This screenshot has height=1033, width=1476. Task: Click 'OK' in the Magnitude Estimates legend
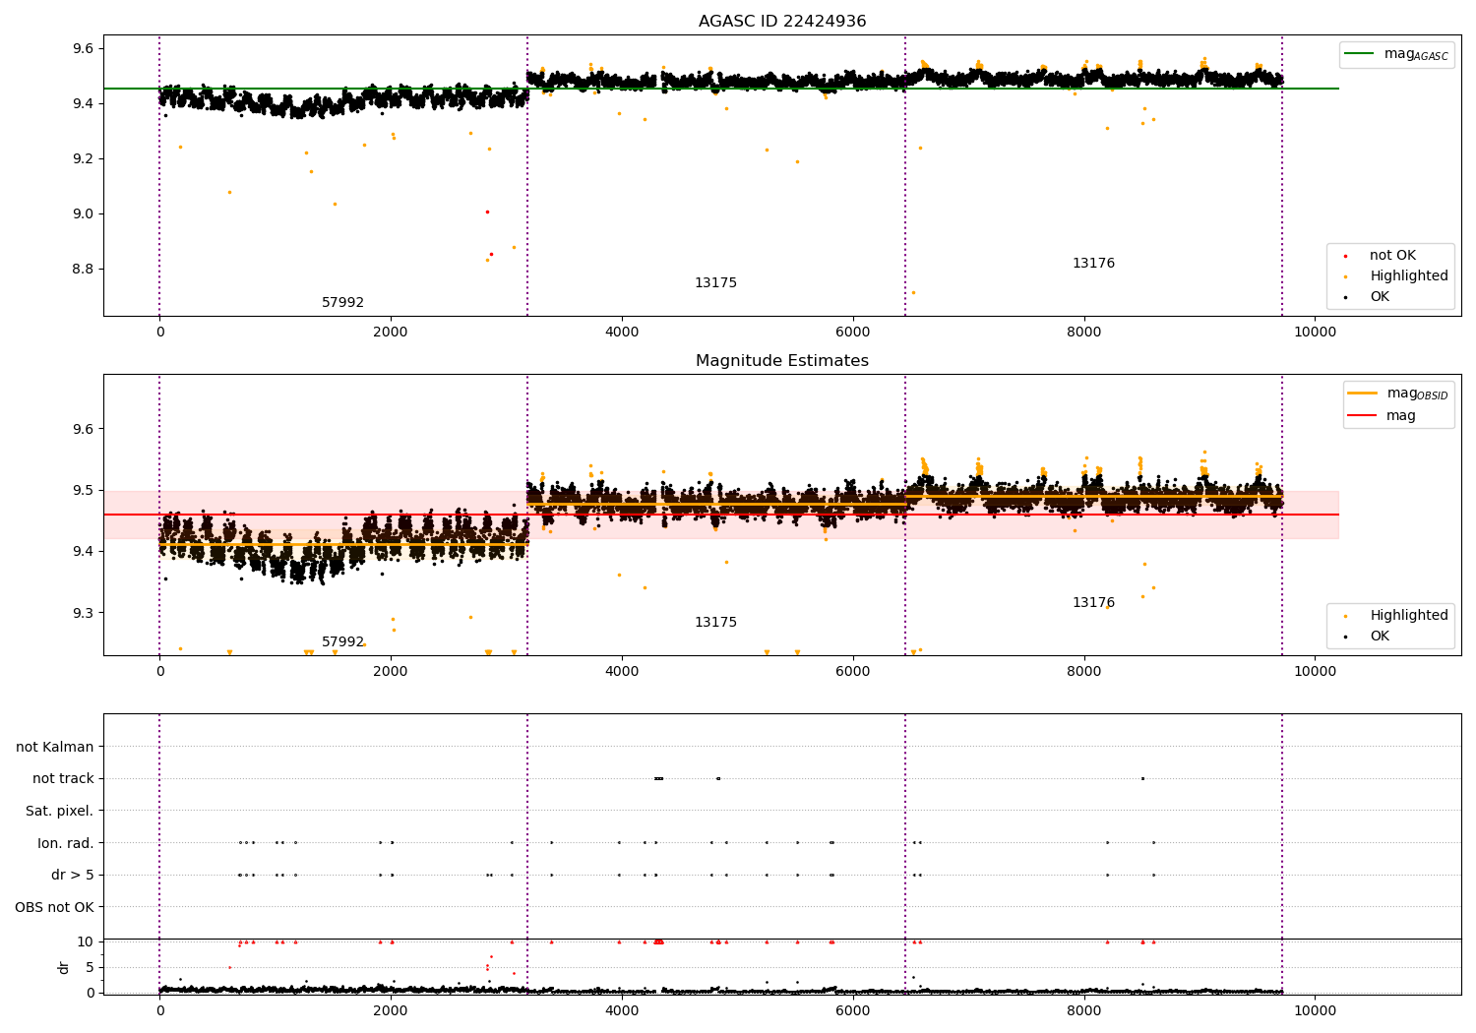tap(1380, 637)
